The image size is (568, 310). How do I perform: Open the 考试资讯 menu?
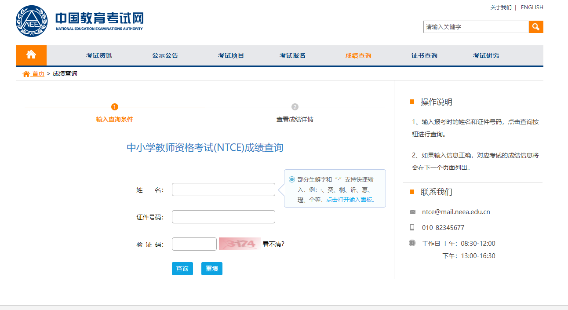point(99,55)
